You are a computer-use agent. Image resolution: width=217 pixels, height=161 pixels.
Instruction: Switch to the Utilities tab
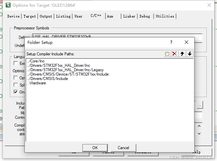coord(165,16)
